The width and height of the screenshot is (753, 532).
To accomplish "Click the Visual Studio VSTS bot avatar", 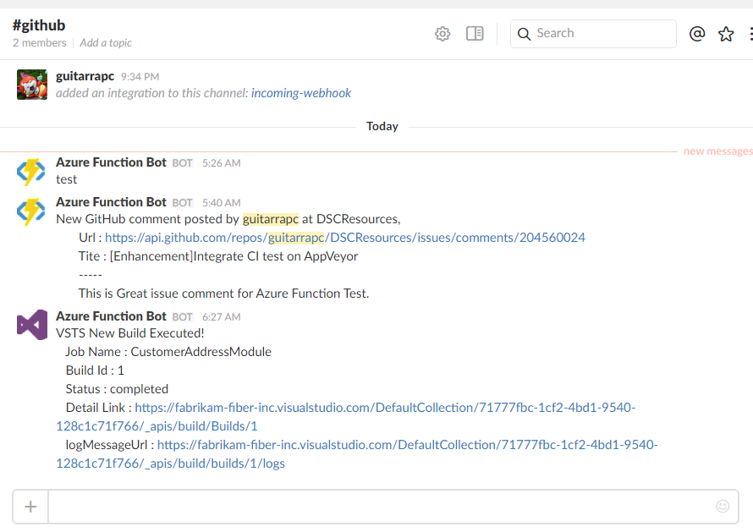I will (x=32, y=326).
